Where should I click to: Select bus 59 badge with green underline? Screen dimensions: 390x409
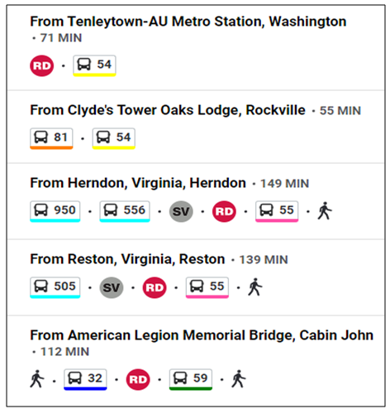click(191, 379)
